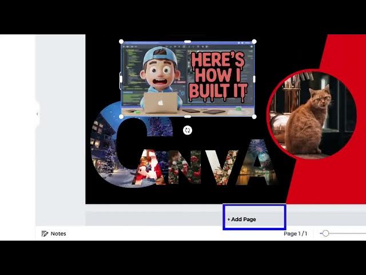The height and width of the screenshot is (275, 366).
Task: Select the Santa Claus letter A frame
Action: coord(149,167)
